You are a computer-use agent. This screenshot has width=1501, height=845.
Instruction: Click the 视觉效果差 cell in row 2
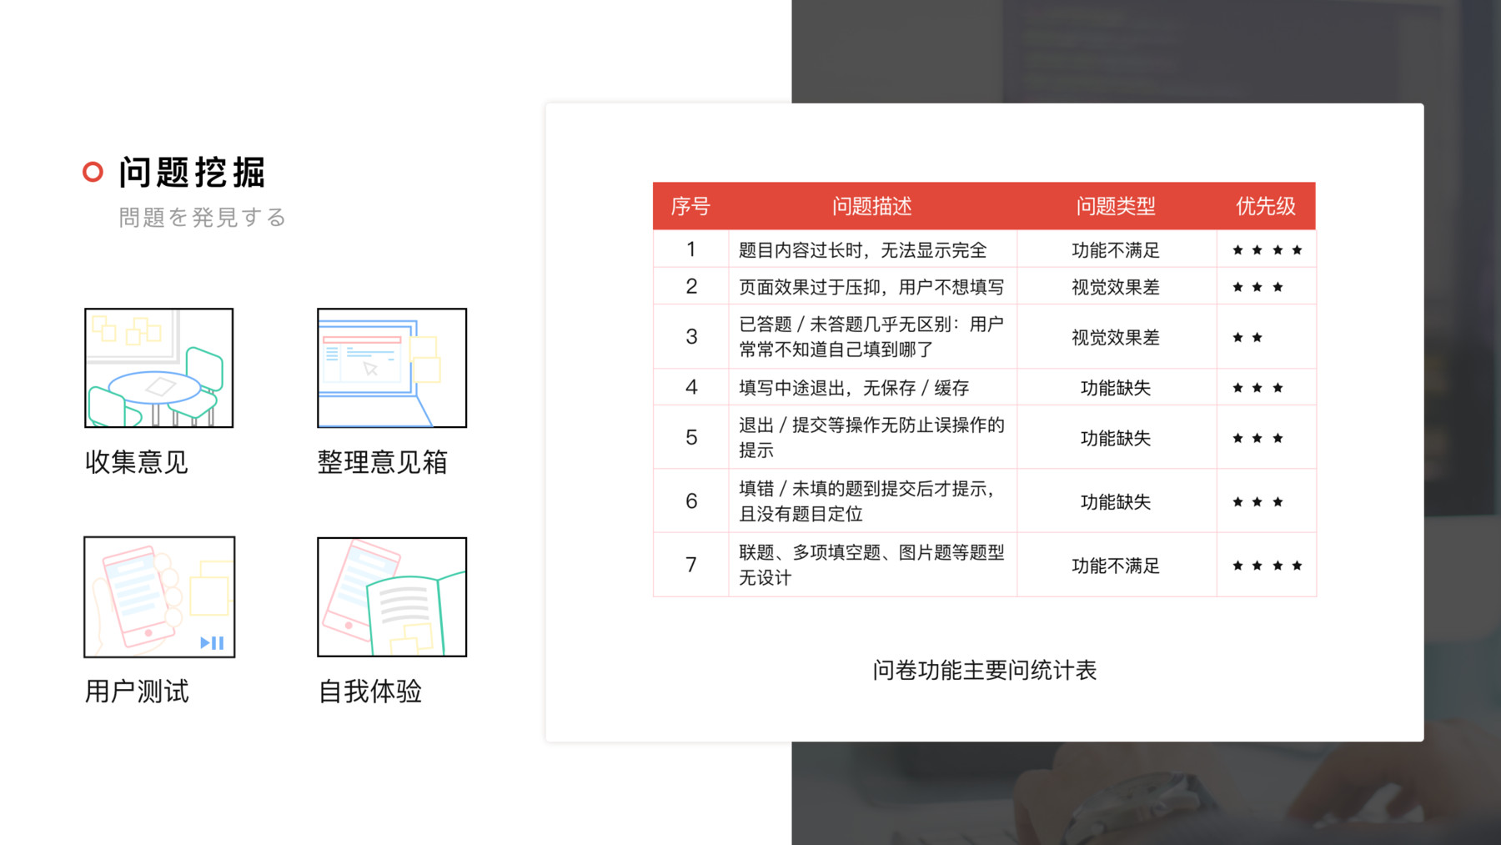pos(1116,288)
